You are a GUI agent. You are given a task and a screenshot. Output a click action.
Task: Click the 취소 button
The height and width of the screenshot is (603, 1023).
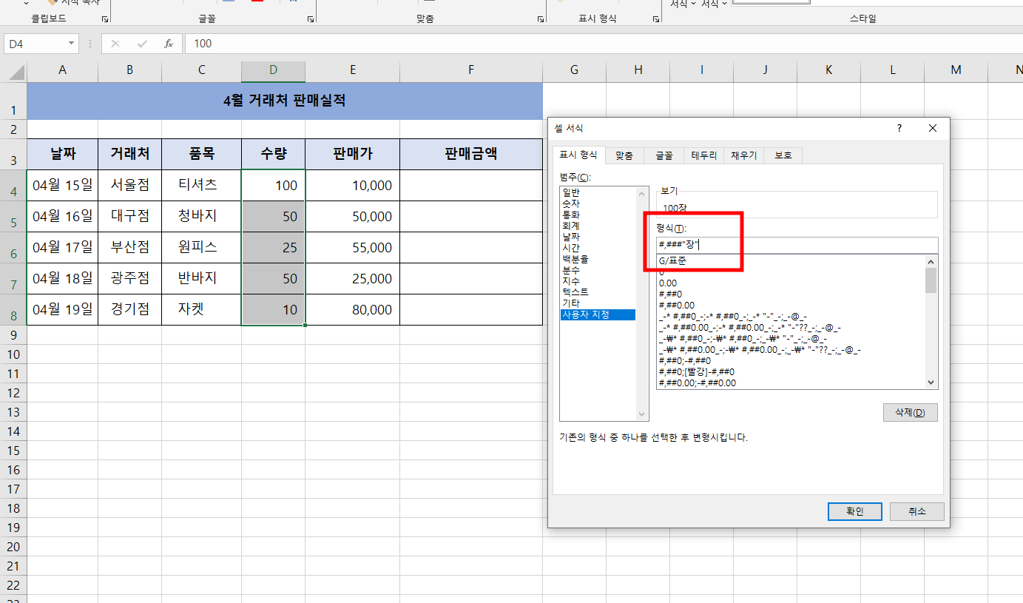916,511
